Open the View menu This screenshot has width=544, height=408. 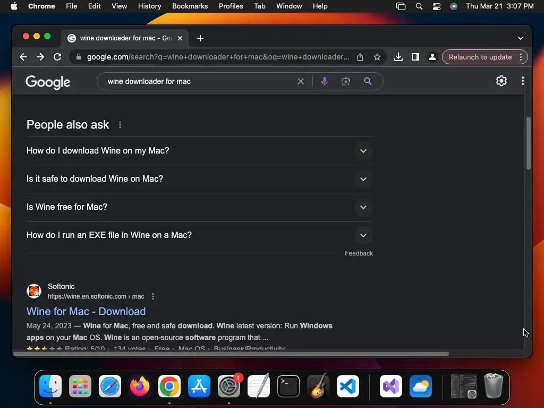119,6
